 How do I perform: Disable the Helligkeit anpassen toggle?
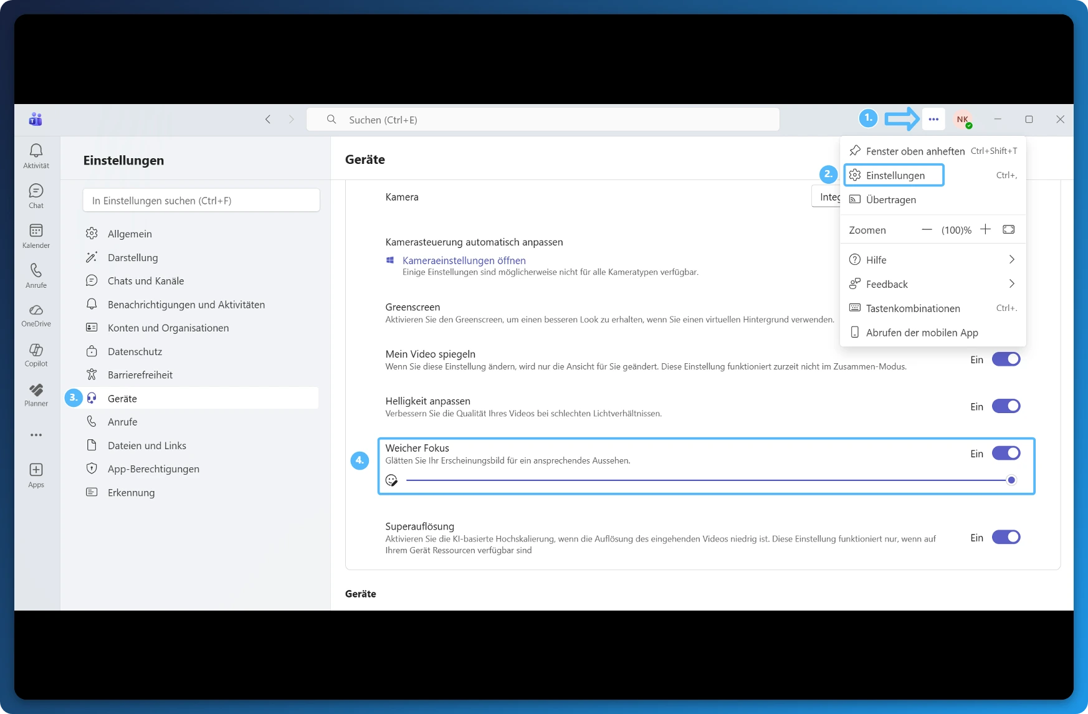click(x=1006, y=406)
